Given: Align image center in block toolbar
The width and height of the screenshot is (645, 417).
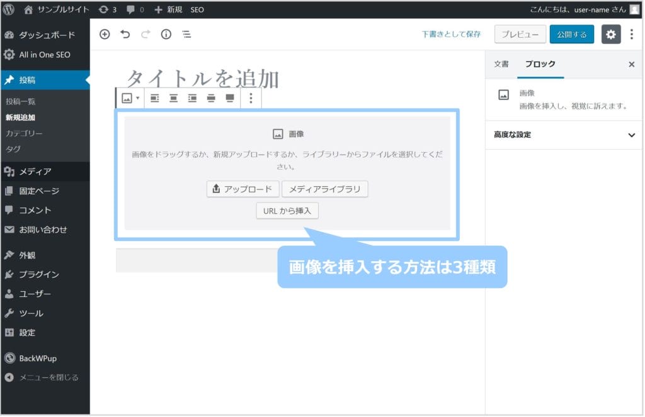Looking at the screenshot, I should [x=174, y=98].
